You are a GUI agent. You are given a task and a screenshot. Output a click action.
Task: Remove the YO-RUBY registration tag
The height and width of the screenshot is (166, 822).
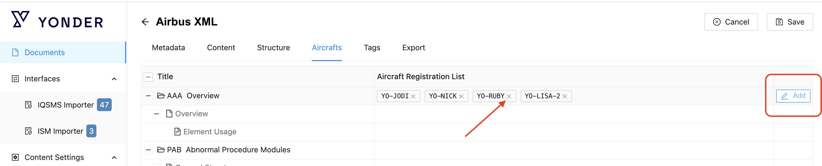[x=509, y=96]
